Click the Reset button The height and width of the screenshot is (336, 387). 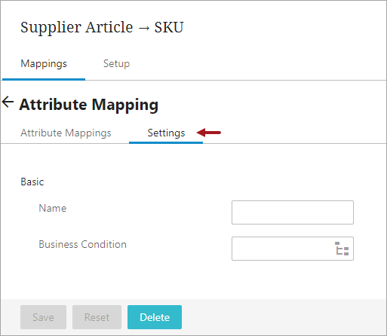coord(97,317)
